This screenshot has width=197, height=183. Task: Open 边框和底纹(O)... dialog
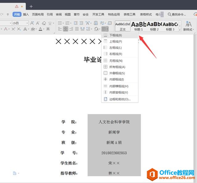[120, 99]
